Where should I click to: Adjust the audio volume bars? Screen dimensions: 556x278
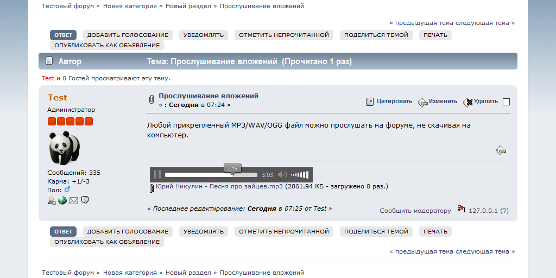coord(300,175)
